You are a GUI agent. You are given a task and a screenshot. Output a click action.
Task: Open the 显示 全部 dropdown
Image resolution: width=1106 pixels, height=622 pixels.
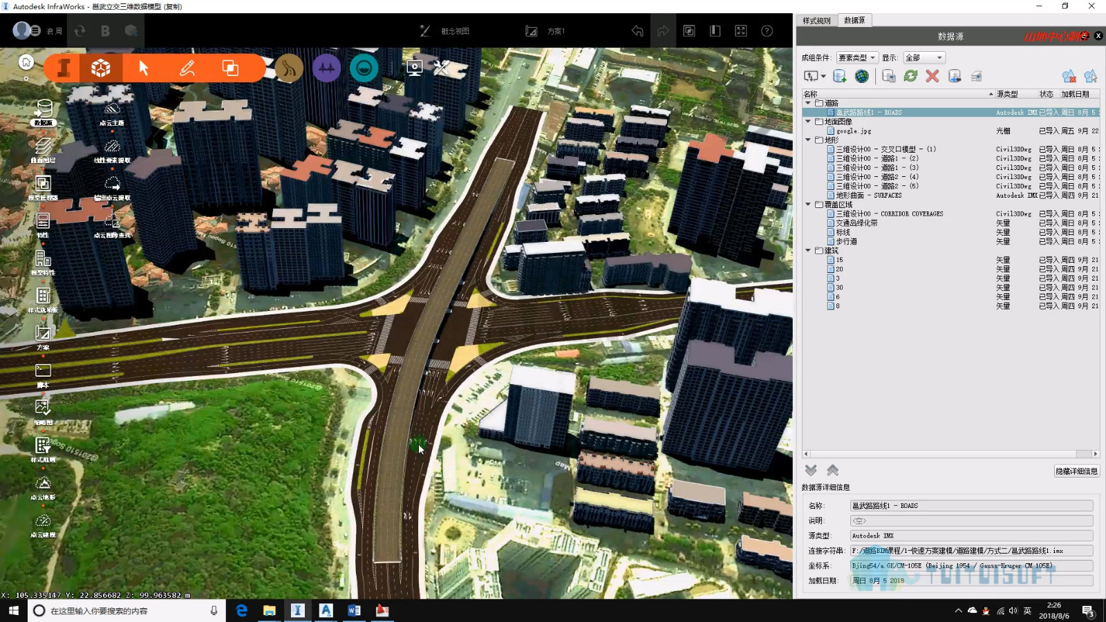pos(924,57)
